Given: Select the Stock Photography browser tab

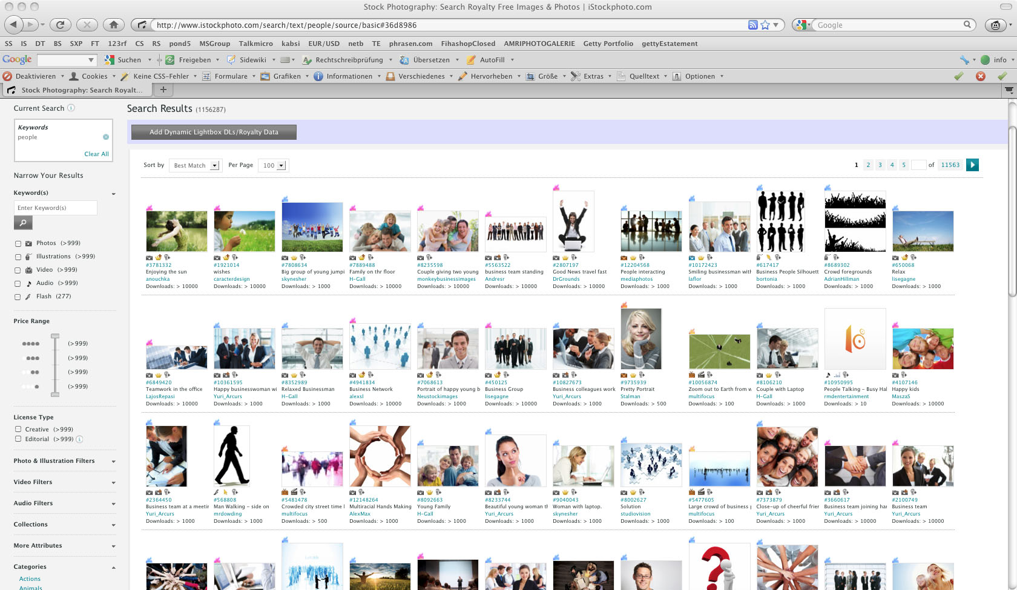Looking at the screenshot, I should click(x=77, y=90).
